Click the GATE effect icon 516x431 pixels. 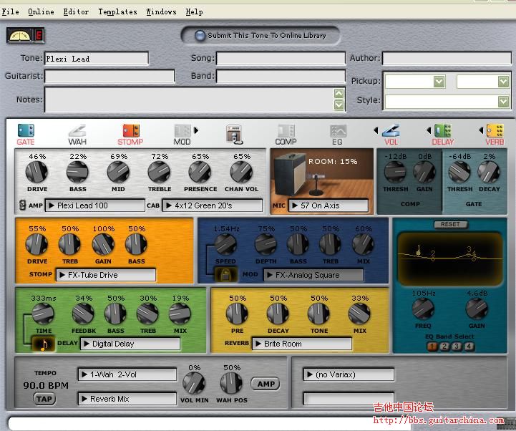click(26, 132)
